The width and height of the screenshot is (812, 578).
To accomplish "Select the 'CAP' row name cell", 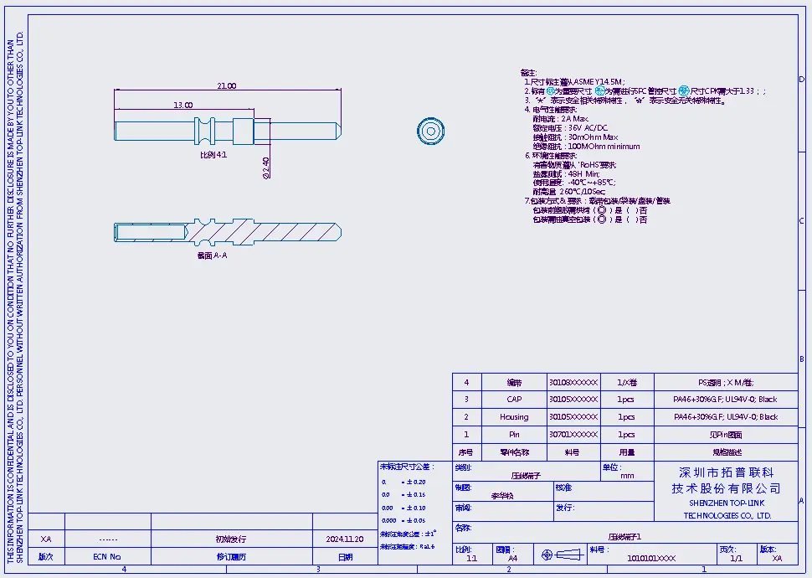I will tap(514, 400).
